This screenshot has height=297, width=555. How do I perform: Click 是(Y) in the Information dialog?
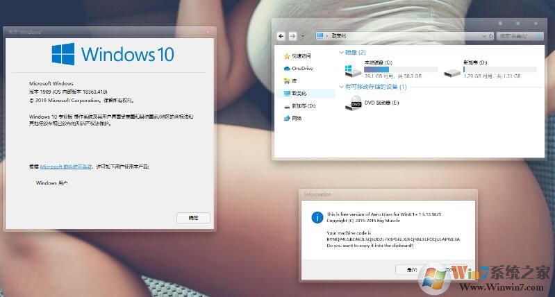pyautogui.click(x=412, y=270)
